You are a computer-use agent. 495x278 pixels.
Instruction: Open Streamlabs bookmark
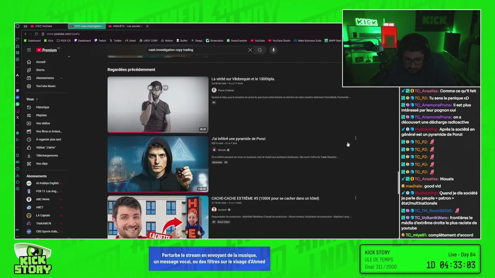[x=215, y=41]
